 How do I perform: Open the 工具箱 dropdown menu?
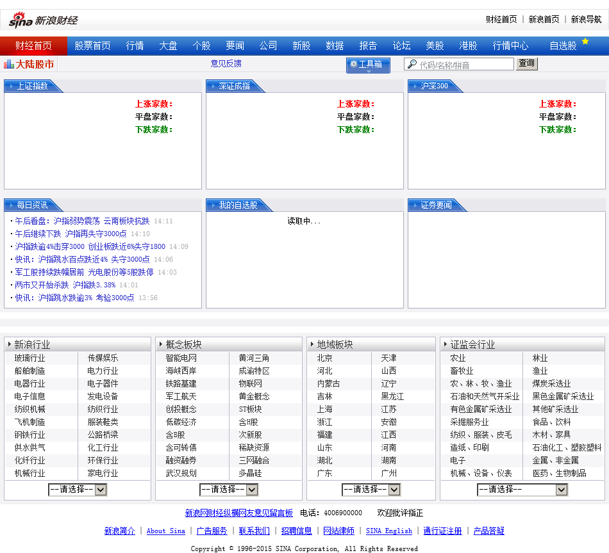click(368, 65)
